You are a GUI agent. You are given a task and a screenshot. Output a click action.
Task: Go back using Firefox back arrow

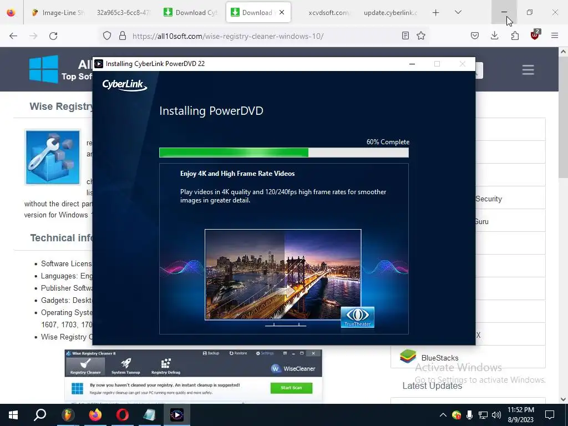pyautogui.click(x=13, y=36)
